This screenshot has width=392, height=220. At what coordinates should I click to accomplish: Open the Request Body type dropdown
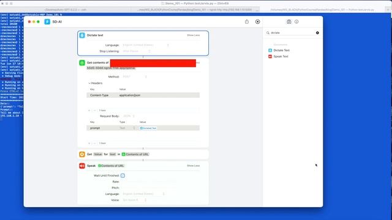pos(129,116)
